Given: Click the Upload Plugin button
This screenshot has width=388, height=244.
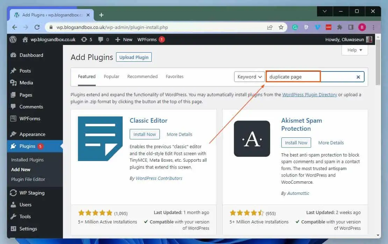Looking at the screenshot, I should [134, 57].
